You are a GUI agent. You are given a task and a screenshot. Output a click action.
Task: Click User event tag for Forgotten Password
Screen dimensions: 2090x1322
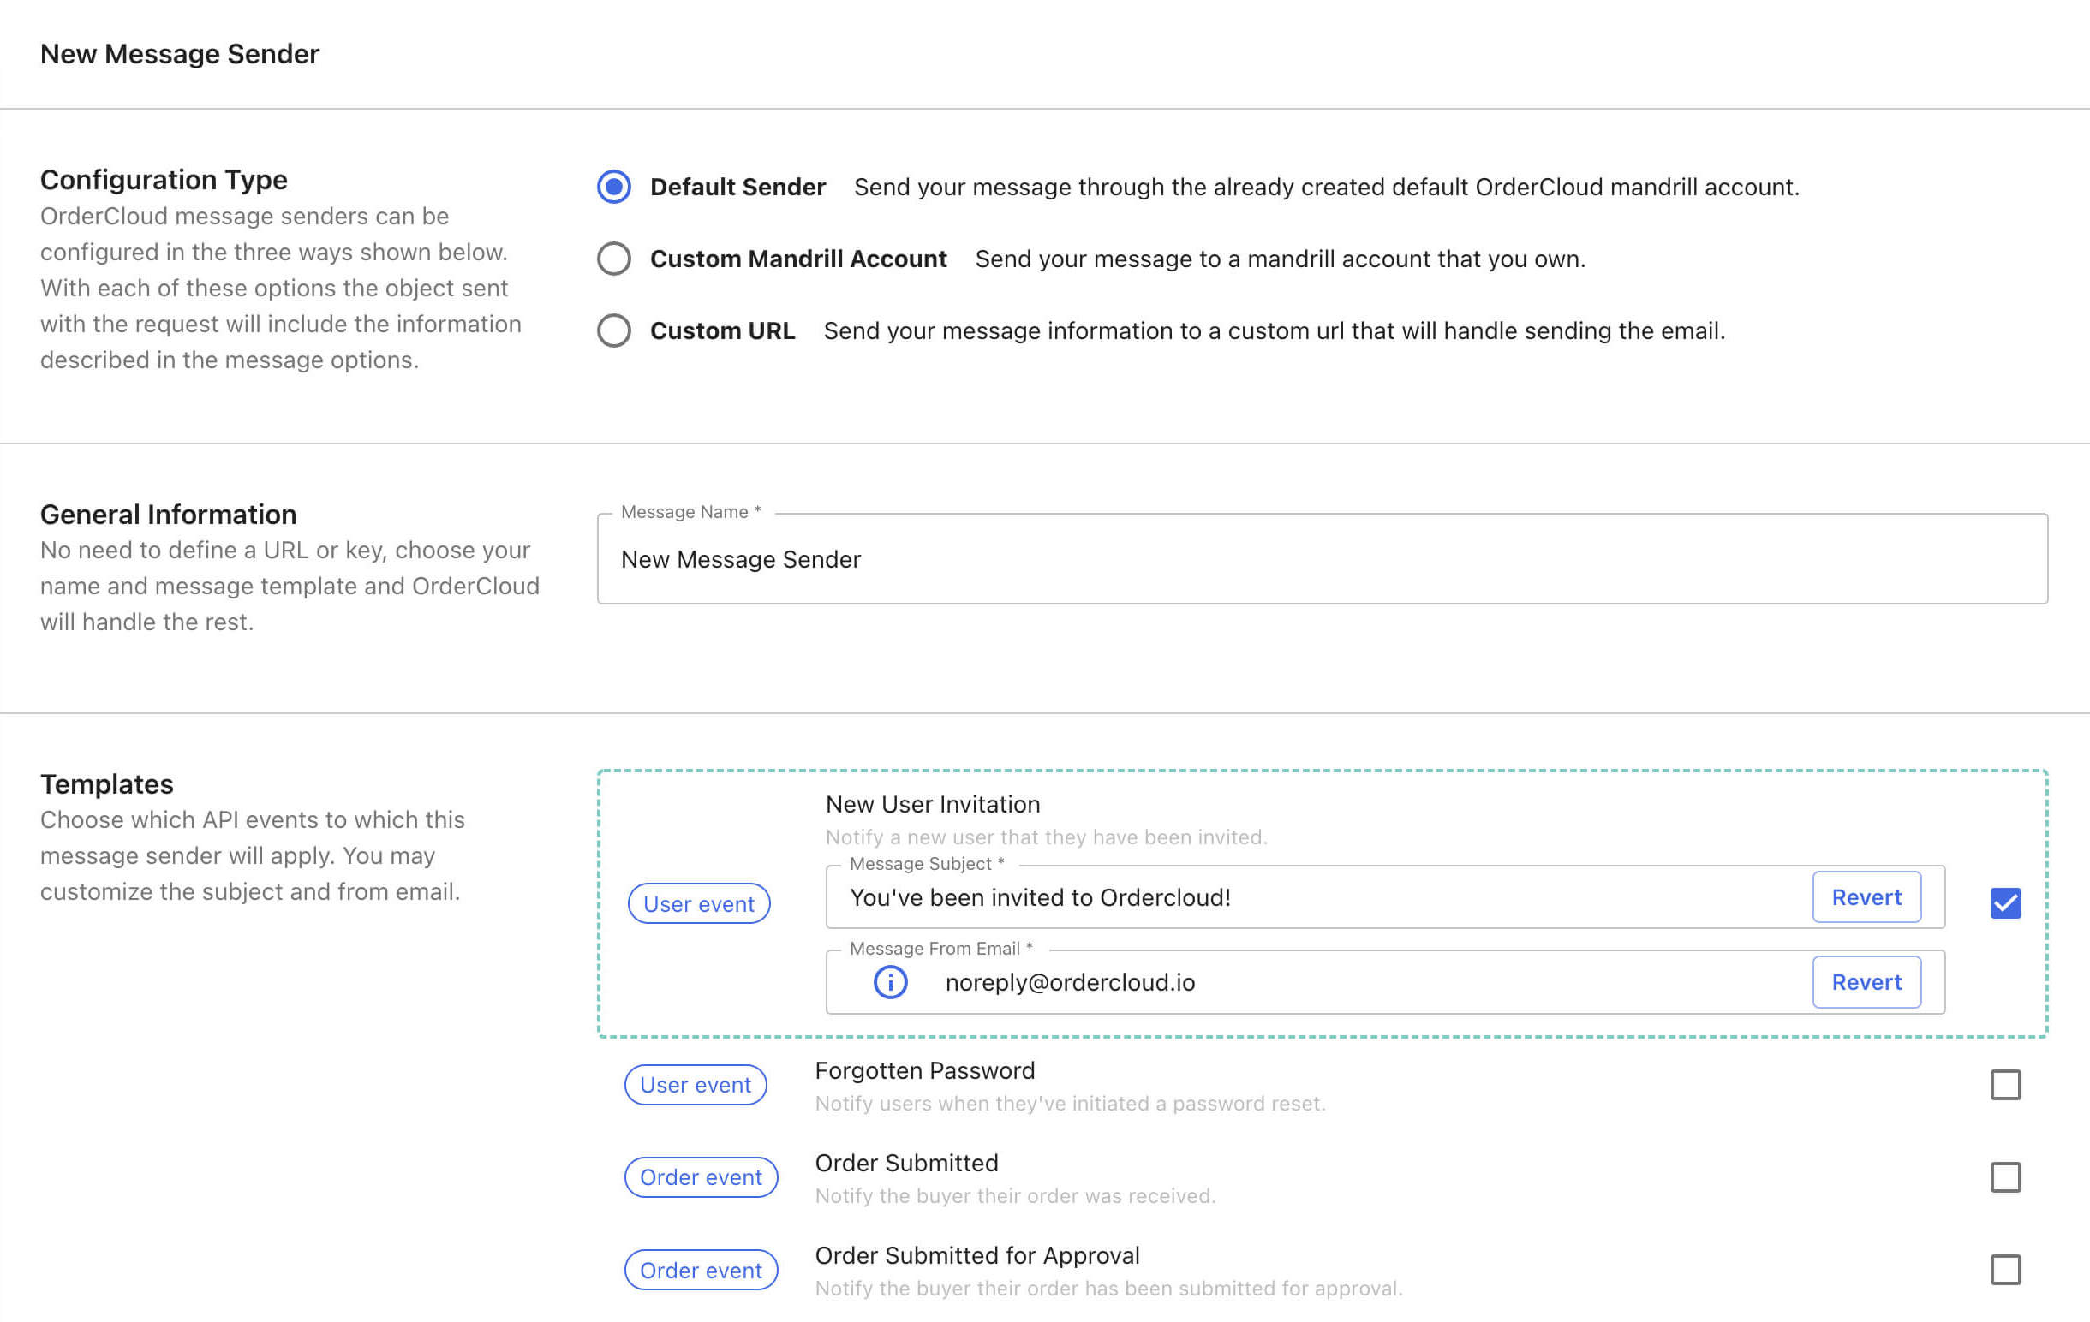click(696, 1084)
